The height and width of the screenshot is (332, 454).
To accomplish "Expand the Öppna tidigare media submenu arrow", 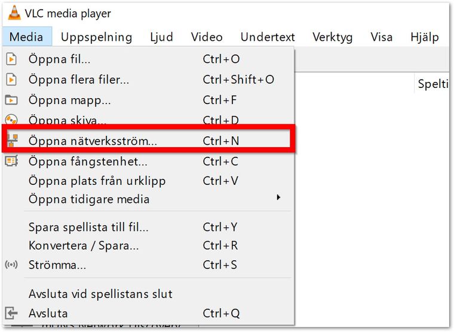I will click(278, 197).
